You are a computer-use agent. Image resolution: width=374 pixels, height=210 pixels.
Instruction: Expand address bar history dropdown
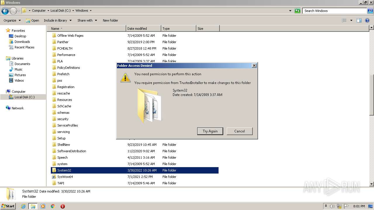point(290,11)
